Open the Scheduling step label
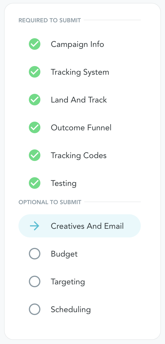Image resolution: width=165 pixels, height=344 pixels. 71,310
